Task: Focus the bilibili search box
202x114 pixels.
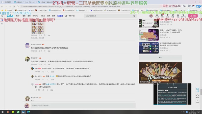Action: point(109,16)
